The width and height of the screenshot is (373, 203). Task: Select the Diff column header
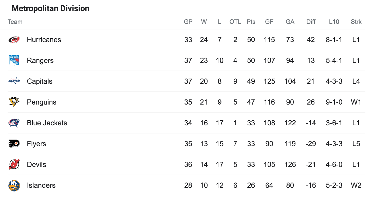point(311,22)
